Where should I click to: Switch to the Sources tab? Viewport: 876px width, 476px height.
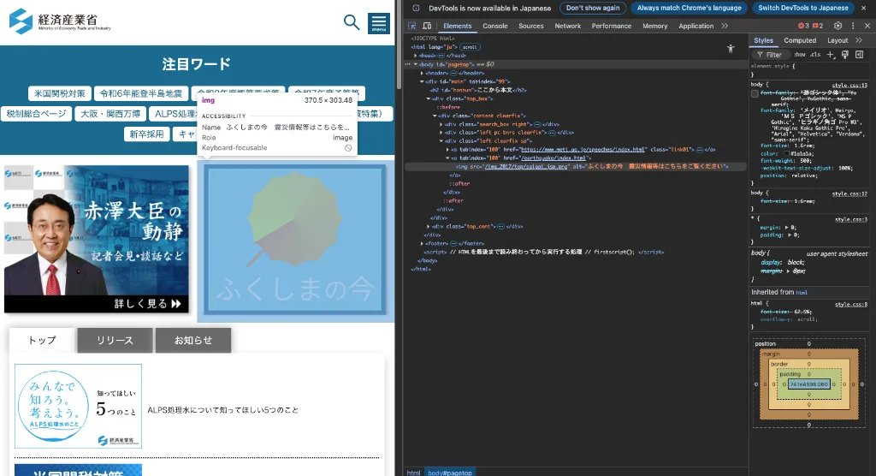(x=530, y=26)
